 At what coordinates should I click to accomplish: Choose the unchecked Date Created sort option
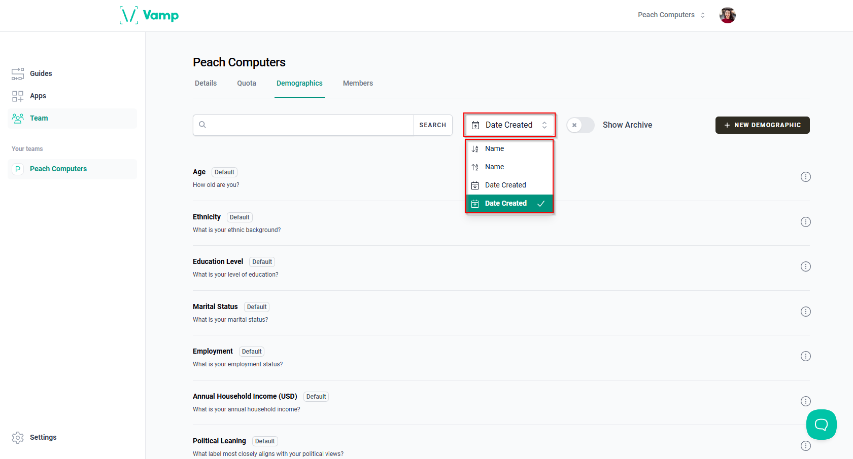click(x=509, y=185)
